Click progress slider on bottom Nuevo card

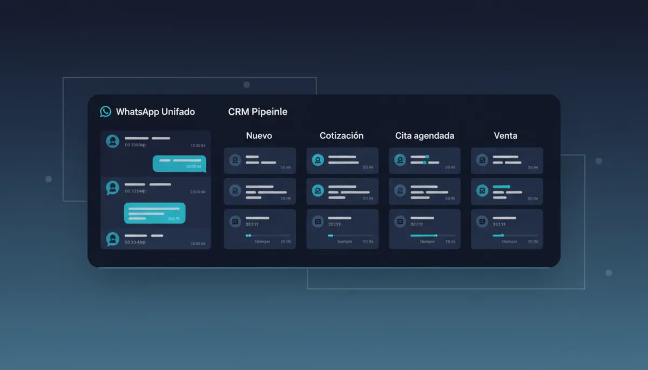point(268,236)
